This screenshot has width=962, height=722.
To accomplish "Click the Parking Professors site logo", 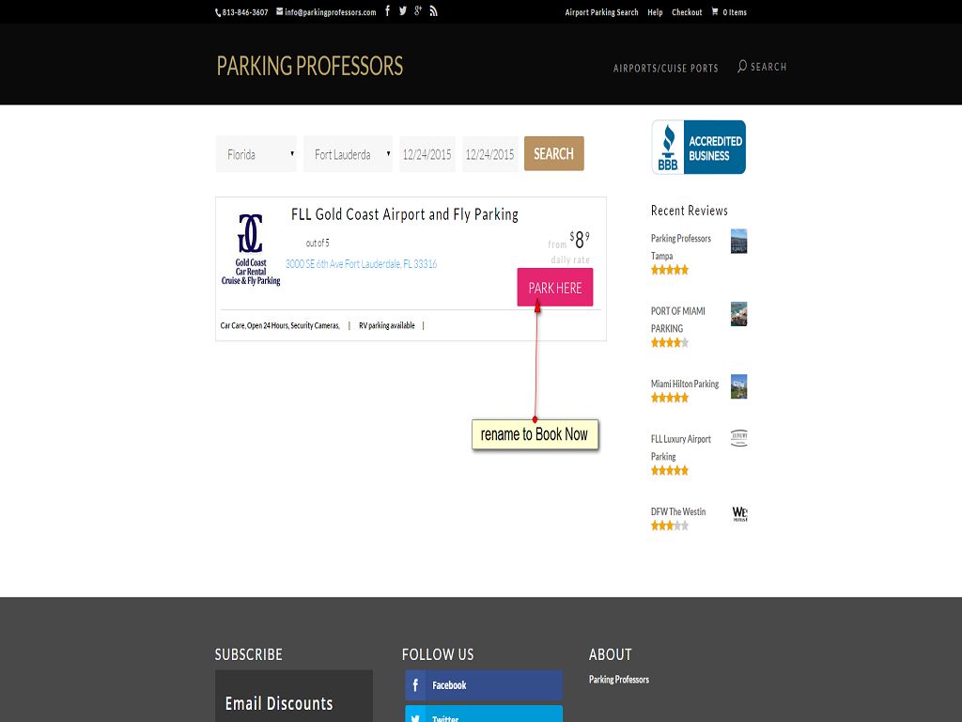I will [x=310, y=67].
